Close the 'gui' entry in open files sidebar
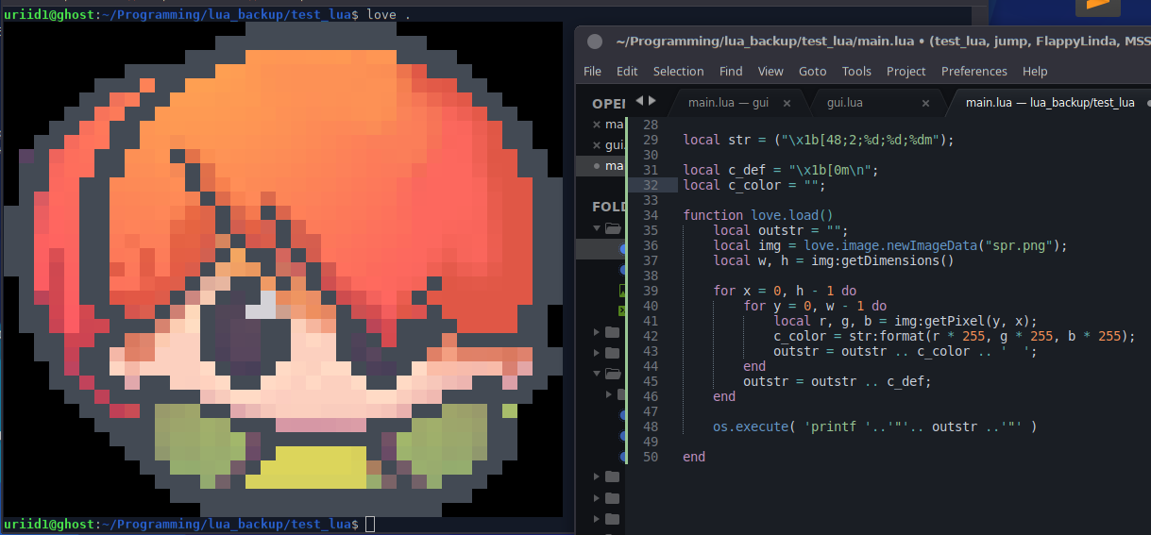The image size is (1151, 535). [x=597, y=145]
